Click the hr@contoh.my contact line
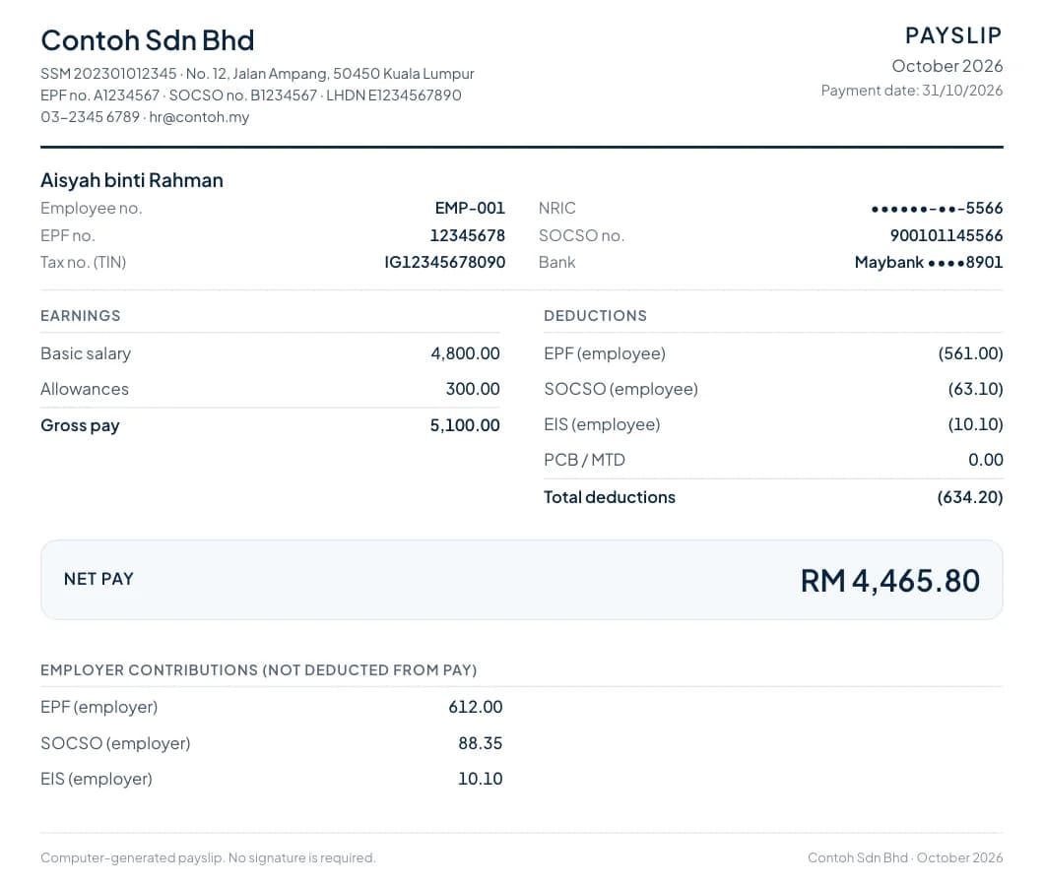Image resolution: width=1044 pixels, height=886 pixels. coord(199,117)
